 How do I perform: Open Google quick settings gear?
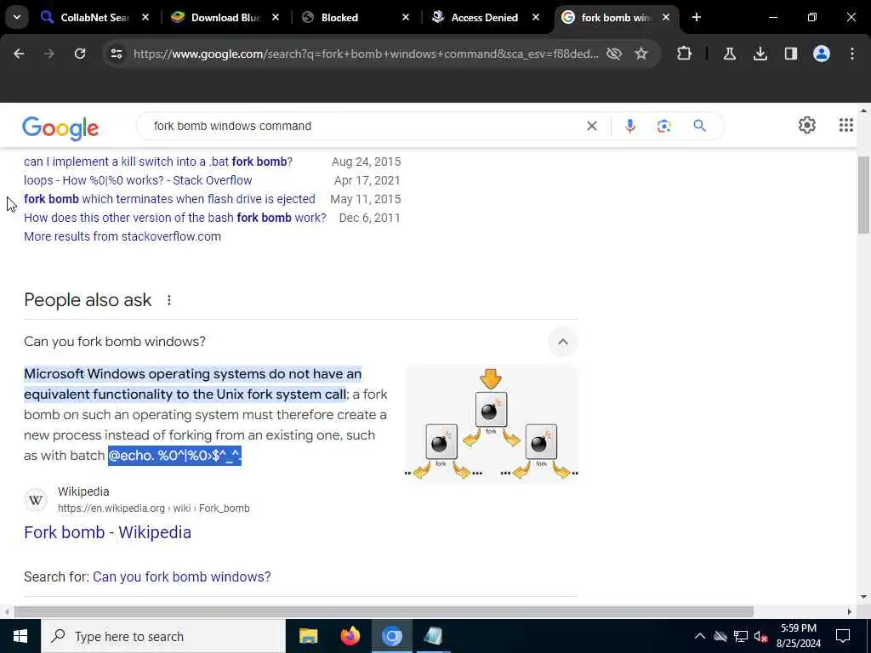click(x=807, y=125)
